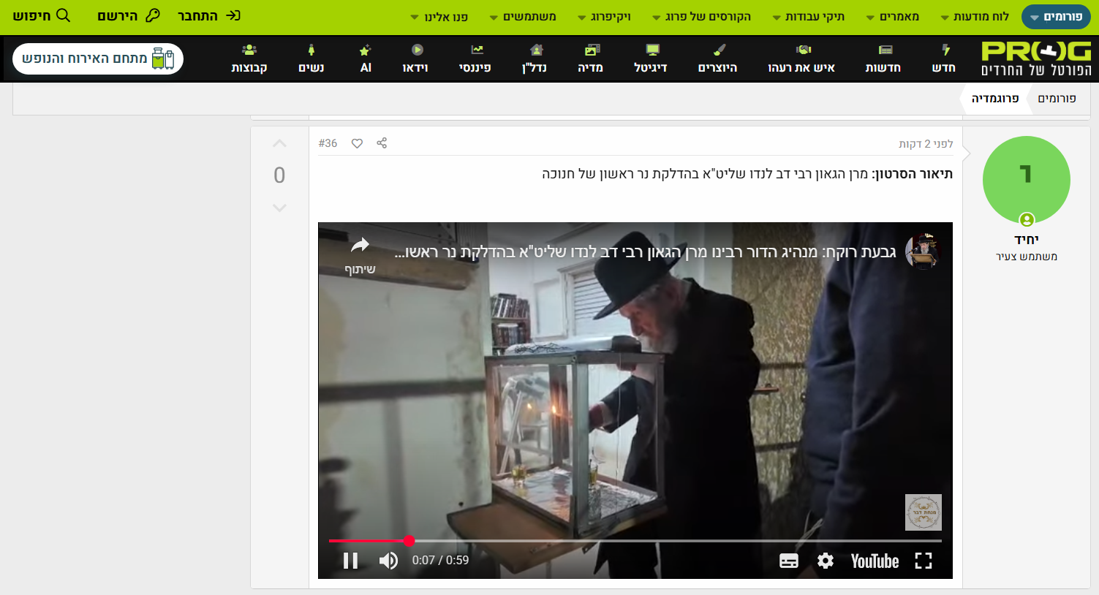The height and width of the screenshot is (595, 1099).
Task: Open the משתמשים dropdown menu
Action: tap(523, 17)
